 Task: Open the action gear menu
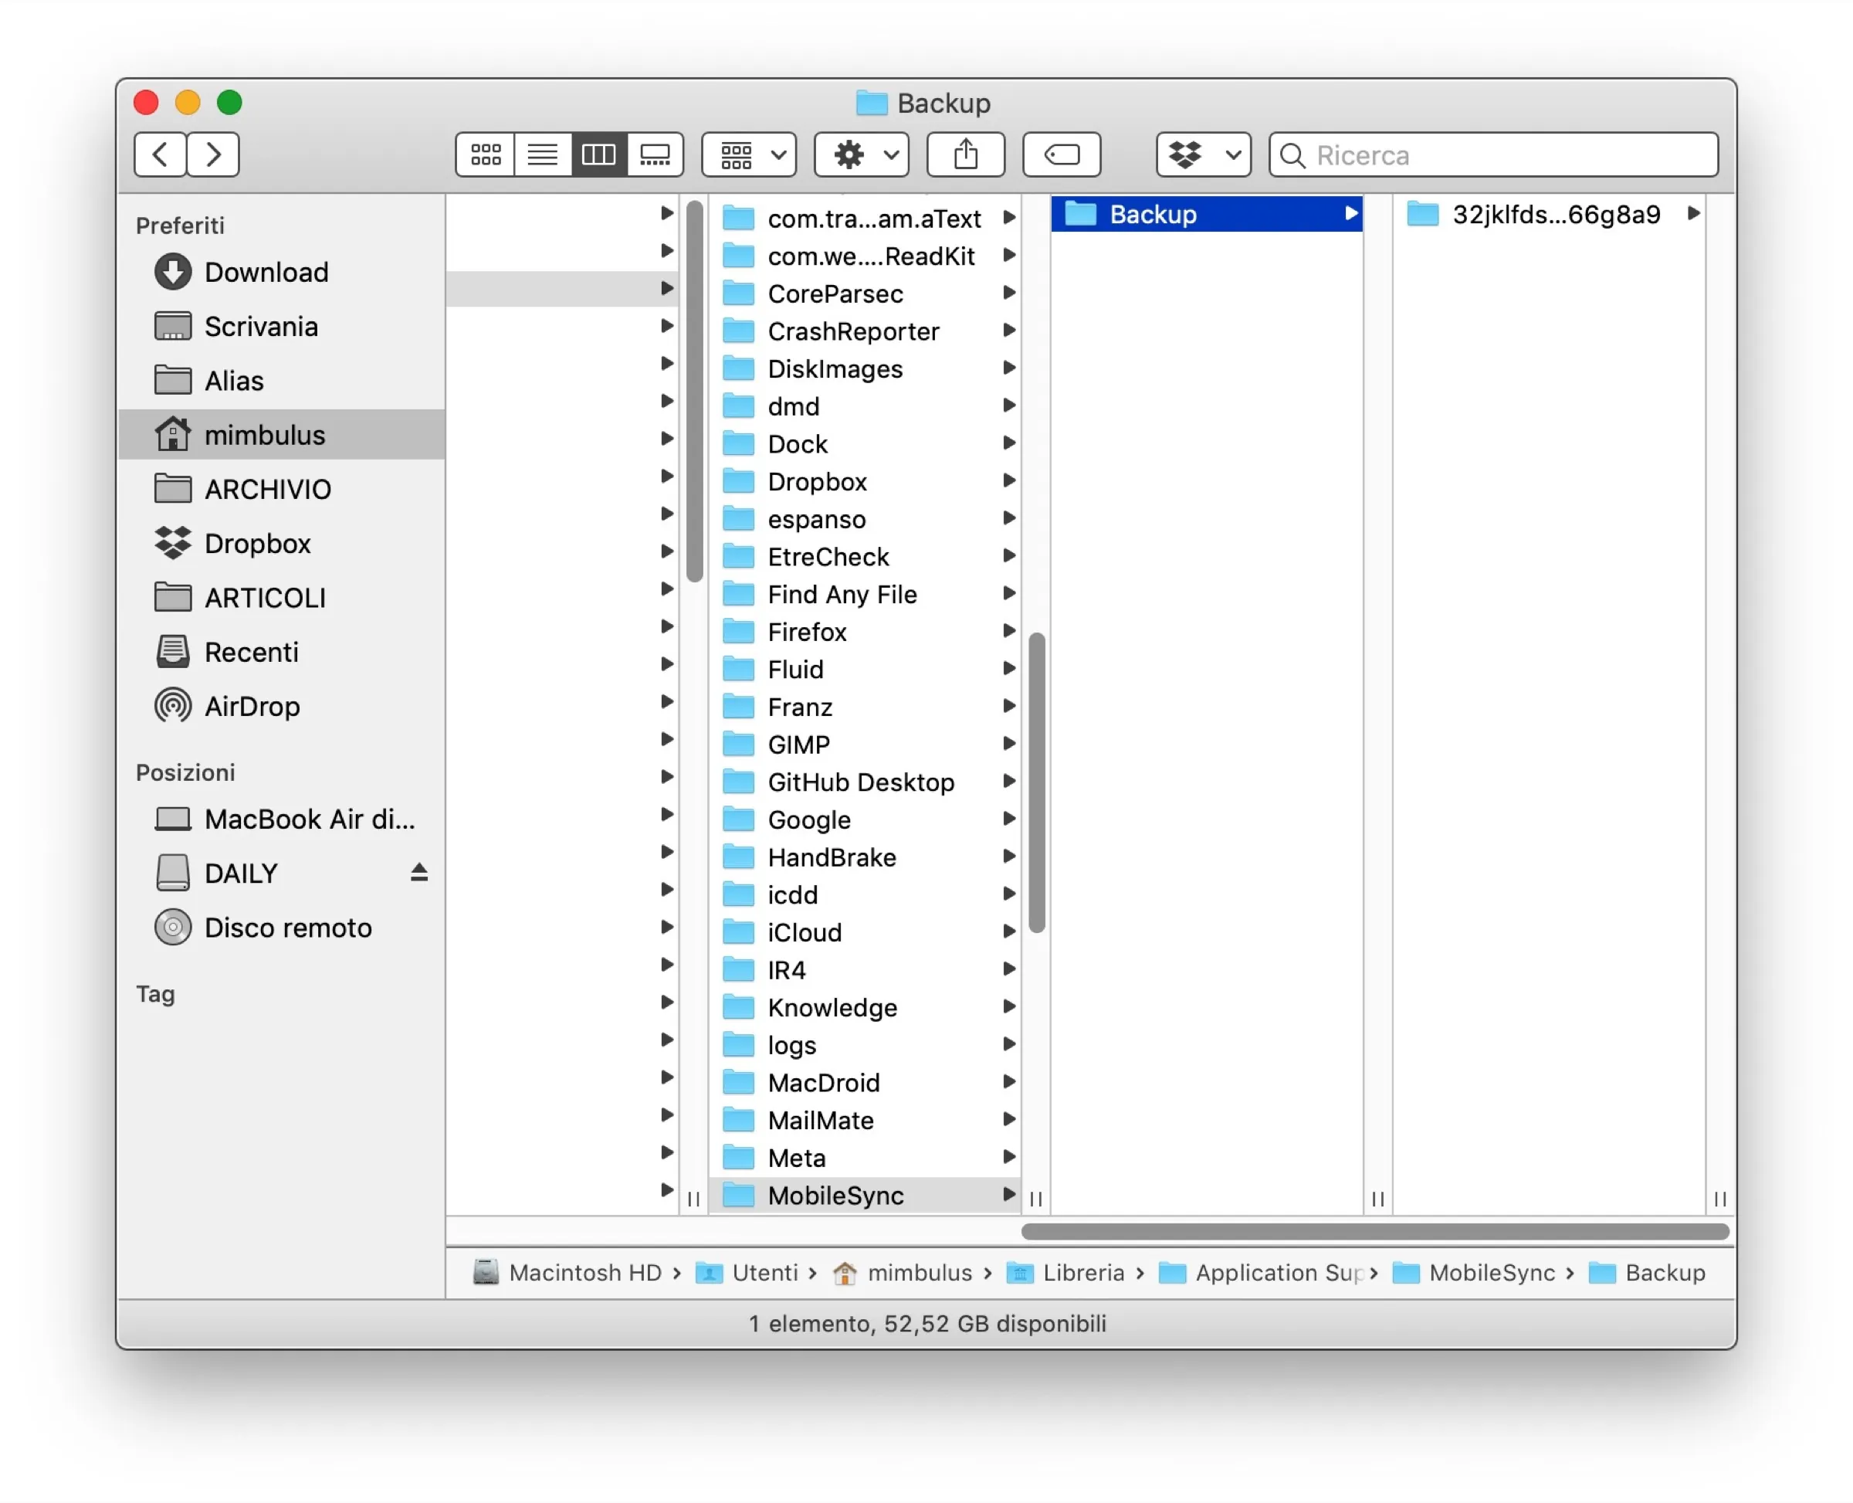pos(860,155)
